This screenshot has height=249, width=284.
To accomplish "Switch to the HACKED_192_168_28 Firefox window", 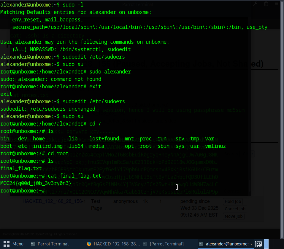I will pos(117,244).
